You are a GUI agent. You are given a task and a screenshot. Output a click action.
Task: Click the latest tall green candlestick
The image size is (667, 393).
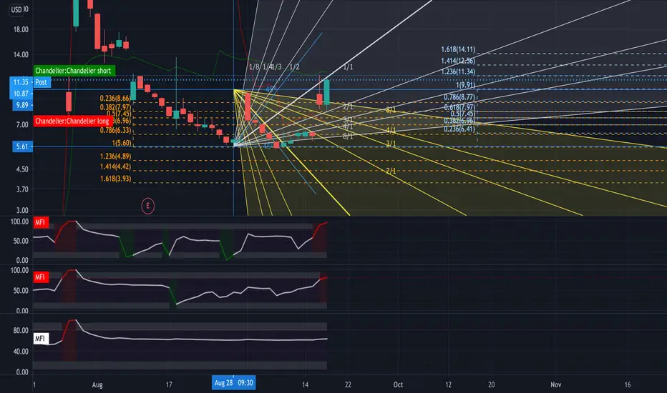tap(326, 92)
